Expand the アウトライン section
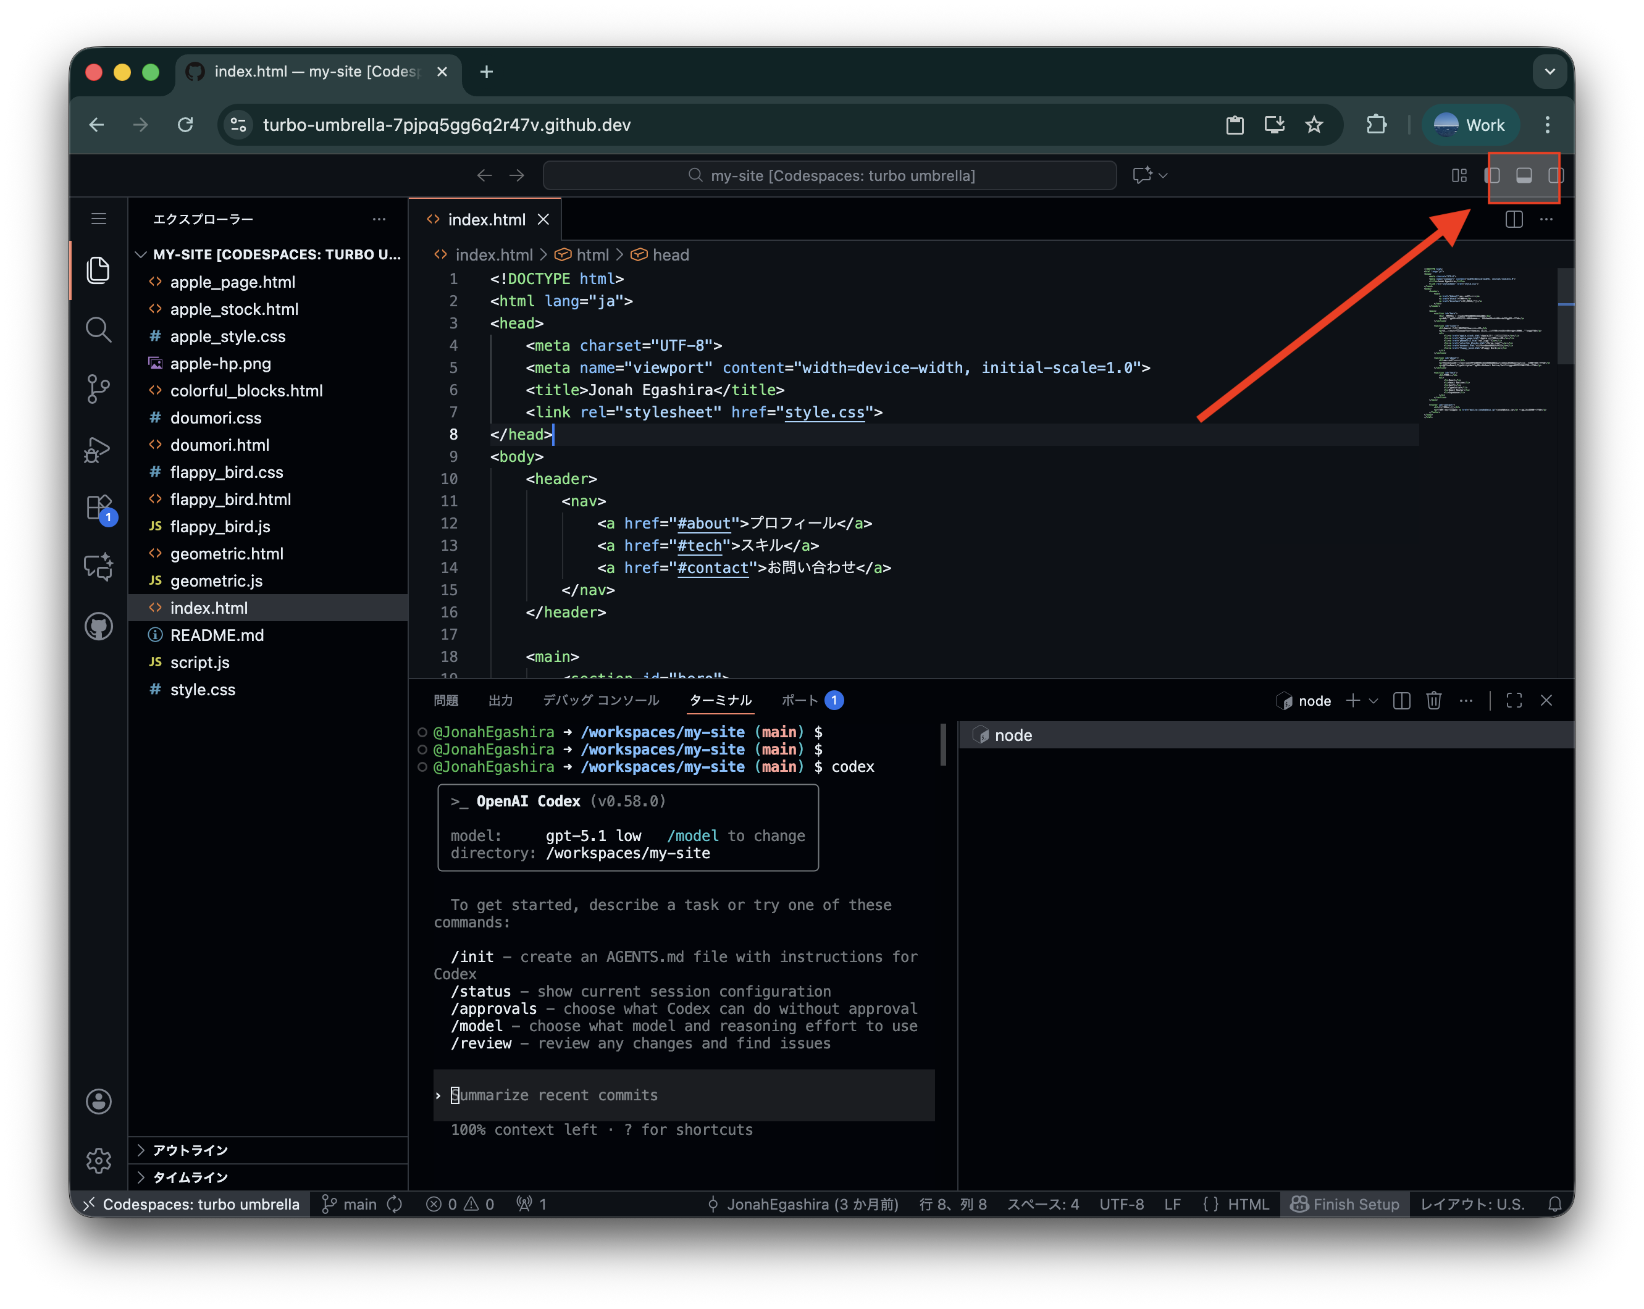This screenshot has width=1644, height=1309. pyautogui.click(x=190, y=1150)
